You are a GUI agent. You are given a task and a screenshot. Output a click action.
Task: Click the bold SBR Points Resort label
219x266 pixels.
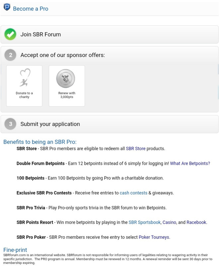[x=35, y=222]
